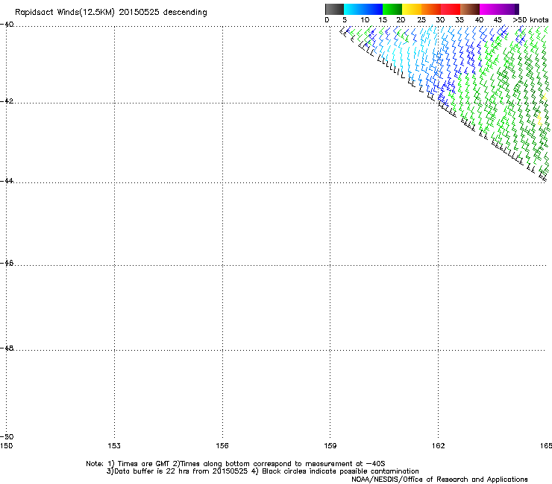Pick the magenta 40–45 knots color segment

[489, 9]
